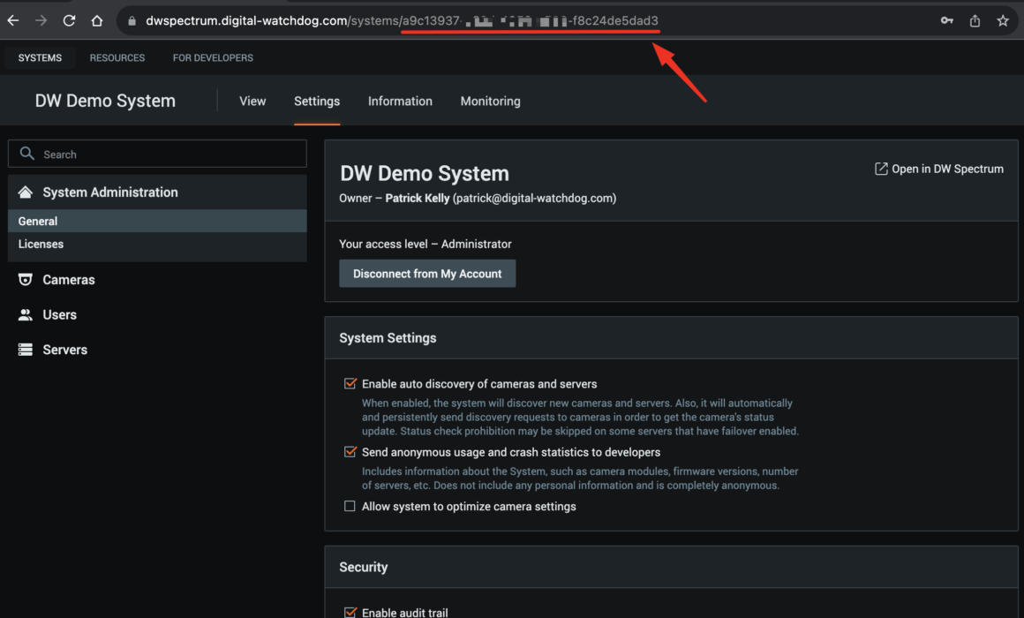
Task: Reload the page with refresh icon
Action: coord(69,21)
